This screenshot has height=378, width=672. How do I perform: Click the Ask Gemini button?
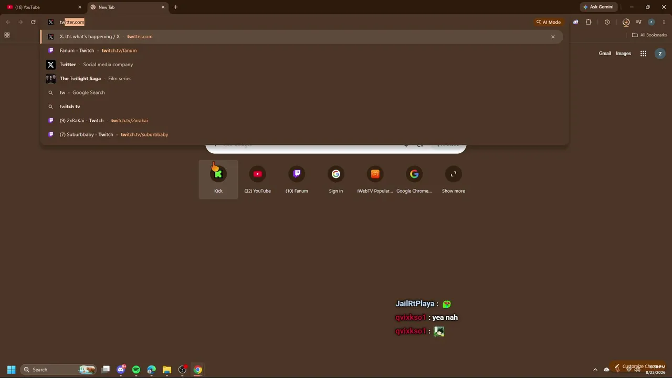(598, 7)
